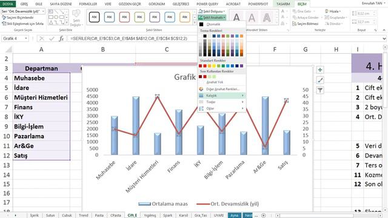Open the DOSYA file tab
The width and height of the screenshot is (388, 218).
click(8, 4)
